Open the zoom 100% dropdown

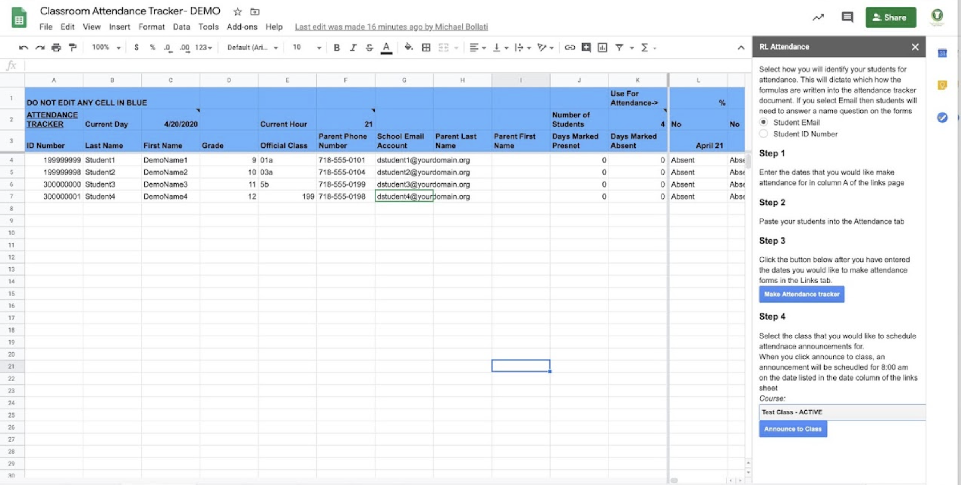pos(106,48)
